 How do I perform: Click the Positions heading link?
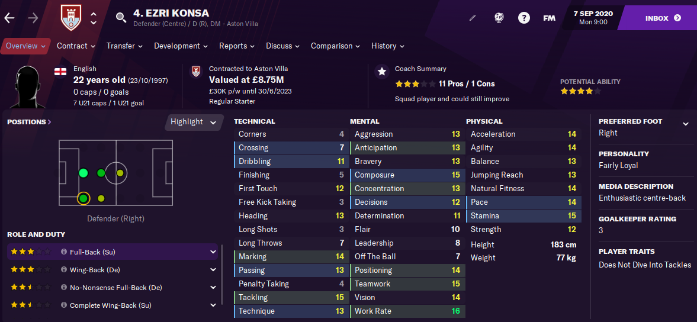29,122
